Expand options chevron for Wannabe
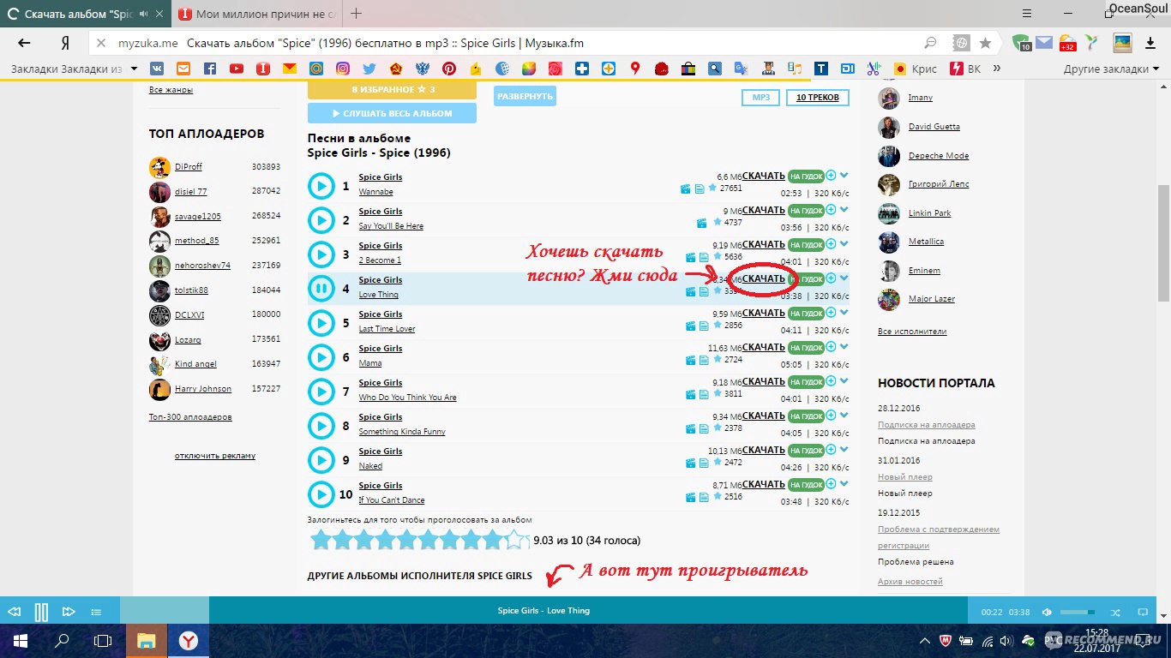The height and width of the screenshot is (658, 1171). pos(844,175)
